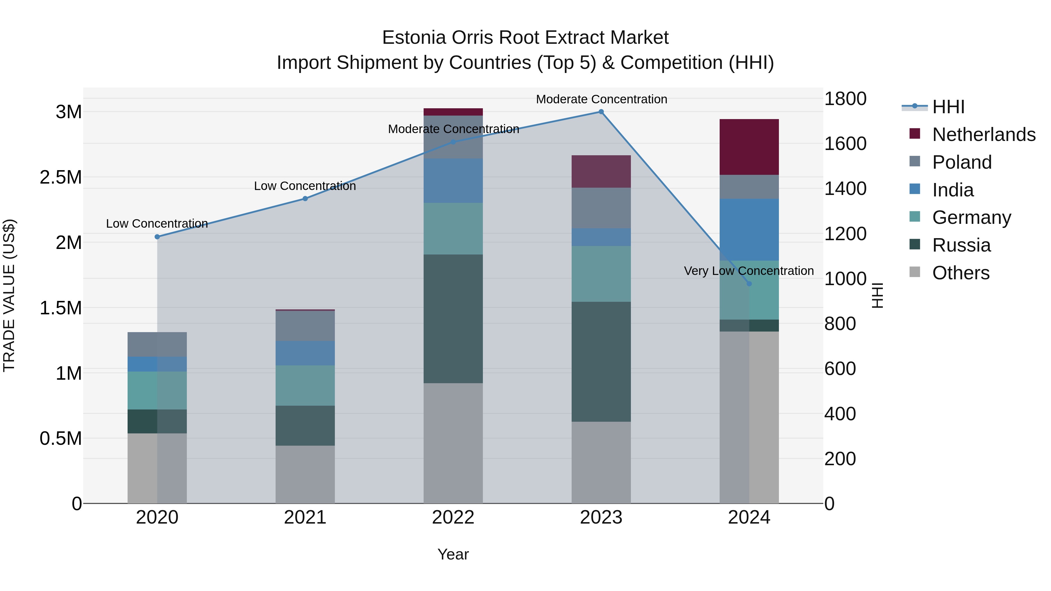Toggle the Poland legend entry
The height and width of the screenshot is (591, 1051).
click(951, 162)
